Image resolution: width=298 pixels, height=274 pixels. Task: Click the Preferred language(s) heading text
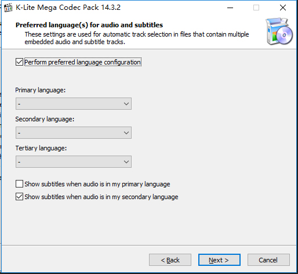[x=89, y=25]
